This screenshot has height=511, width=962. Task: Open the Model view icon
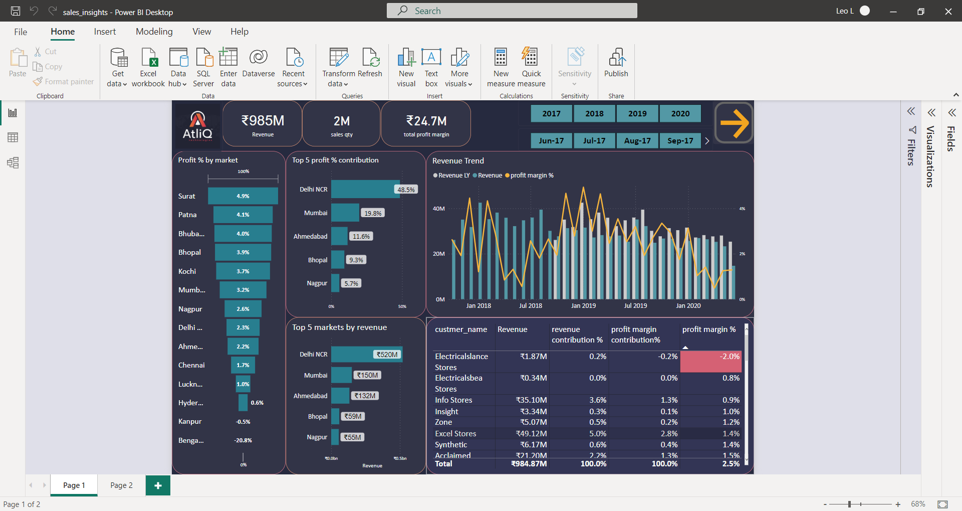(x=13, y=162)
